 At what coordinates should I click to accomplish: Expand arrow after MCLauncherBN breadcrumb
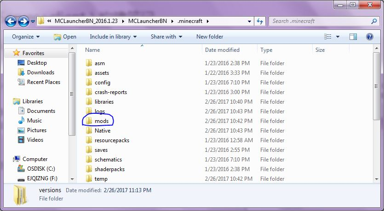[172, 21]
